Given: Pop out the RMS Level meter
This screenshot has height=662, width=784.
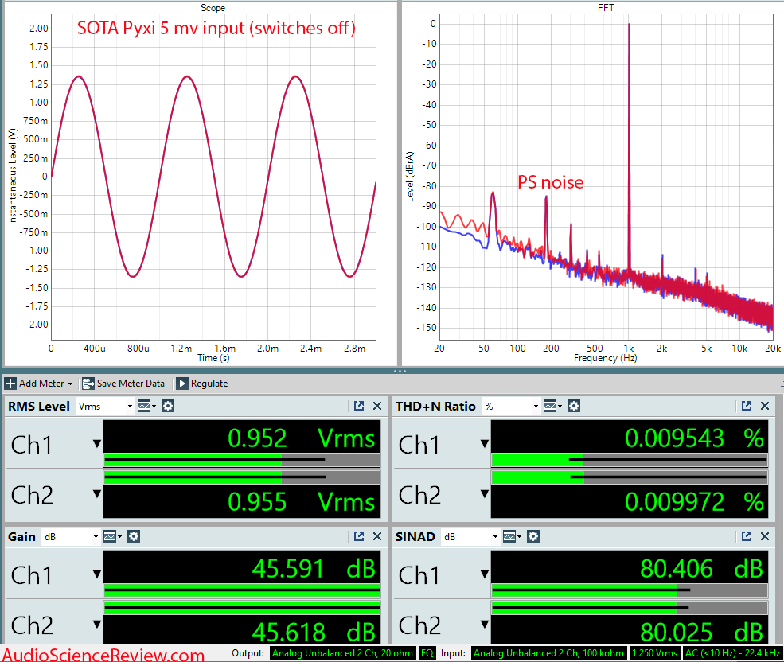Looking at the screenshot, I should [359, 406].
